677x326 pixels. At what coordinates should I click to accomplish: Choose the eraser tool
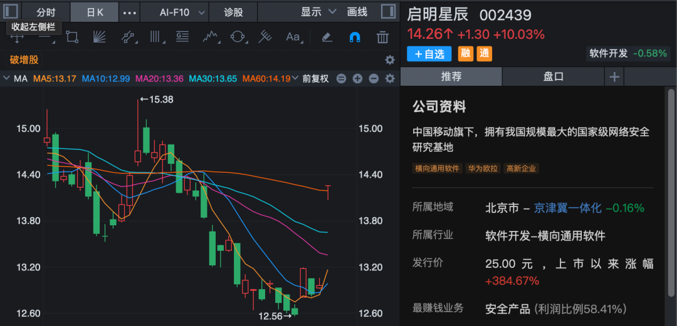pyautogui.click(x=326, y=38)
